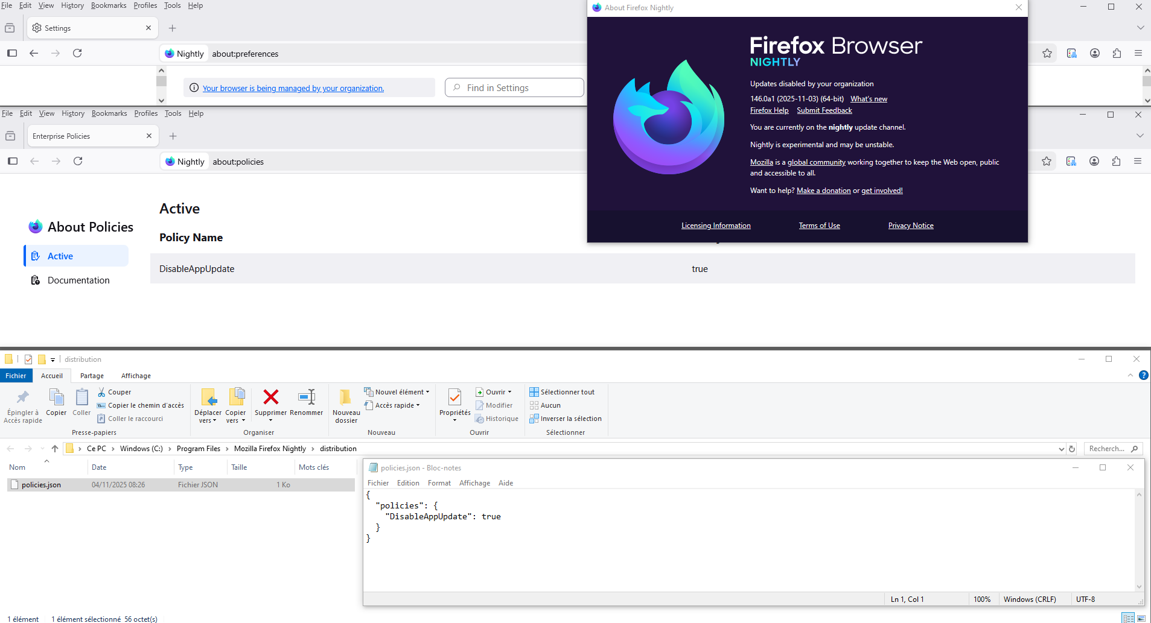The width and height of the screenshot is (1151, 623).
Task: Open the account icon in the policies window
Action: click(x=1094, y=161)
